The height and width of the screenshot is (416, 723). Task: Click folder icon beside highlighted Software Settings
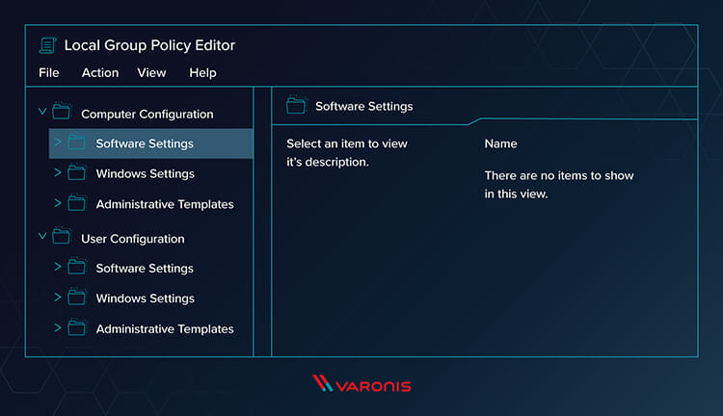(x=76, y=142)
